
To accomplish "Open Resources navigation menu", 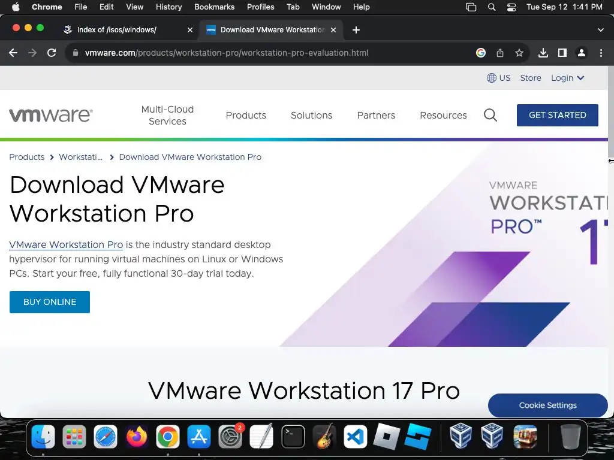I will coord(443,116).
